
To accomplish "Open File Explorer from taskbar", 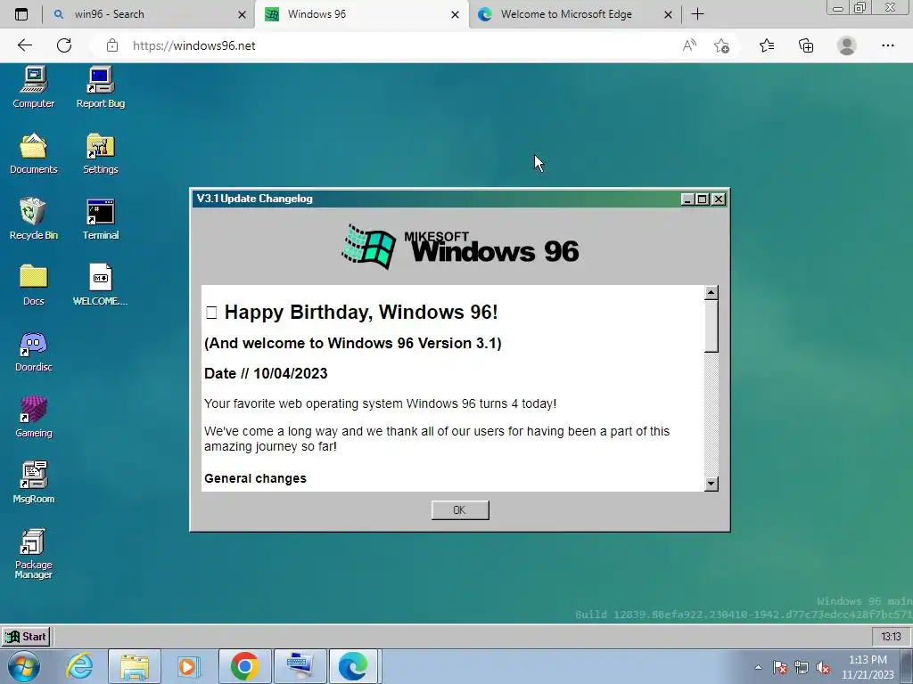I will pyautogui.click(x=135, y=666).
